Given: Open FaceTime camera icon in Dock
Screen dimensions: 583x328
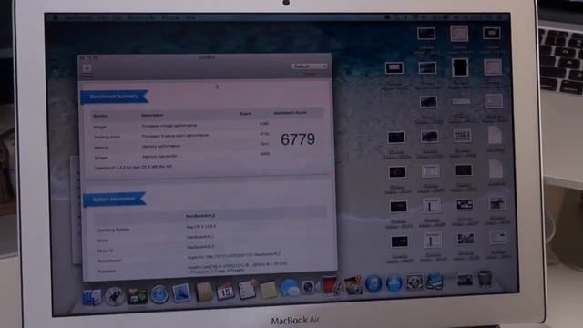Looking at the screenshot, I should (x=310, y=287).
